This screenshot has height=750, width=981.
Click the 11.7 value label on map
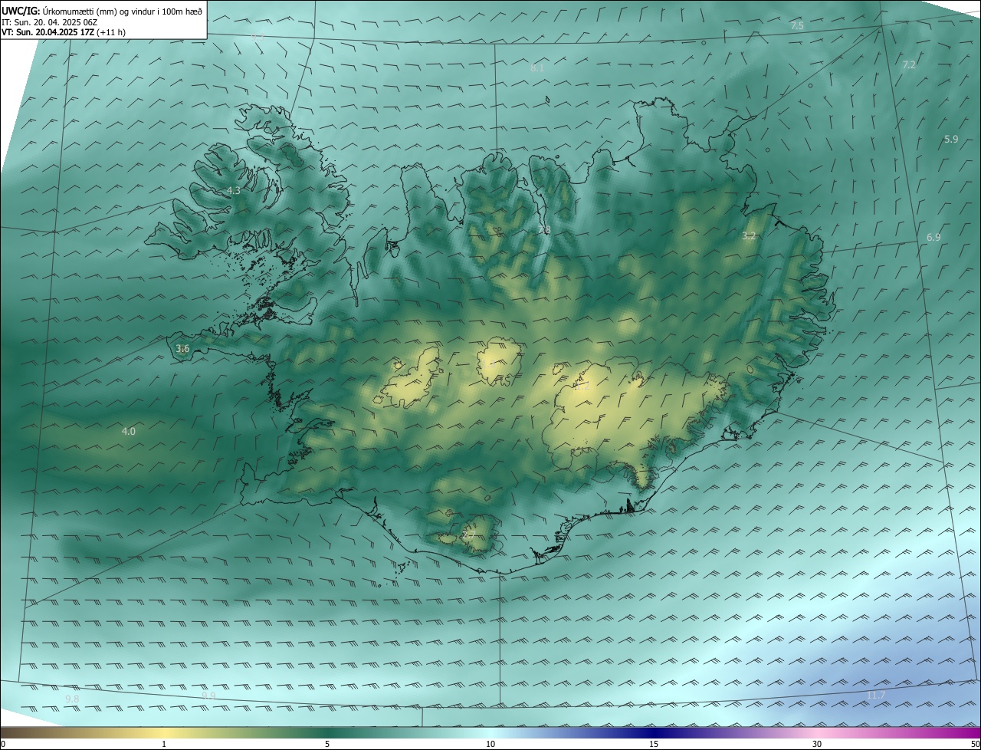pos(876,696)
